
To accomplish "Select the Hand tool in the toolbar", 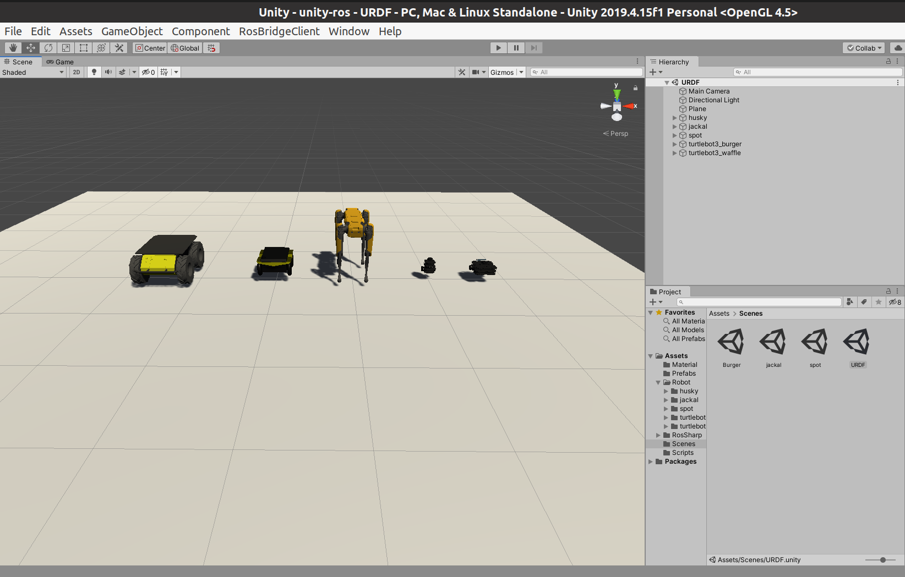I will coord(13,48).
